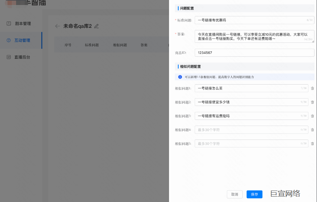Screen dimensions: 317x202
Task: Open 直播后台 in the sidebar
Action: (21, 57)
